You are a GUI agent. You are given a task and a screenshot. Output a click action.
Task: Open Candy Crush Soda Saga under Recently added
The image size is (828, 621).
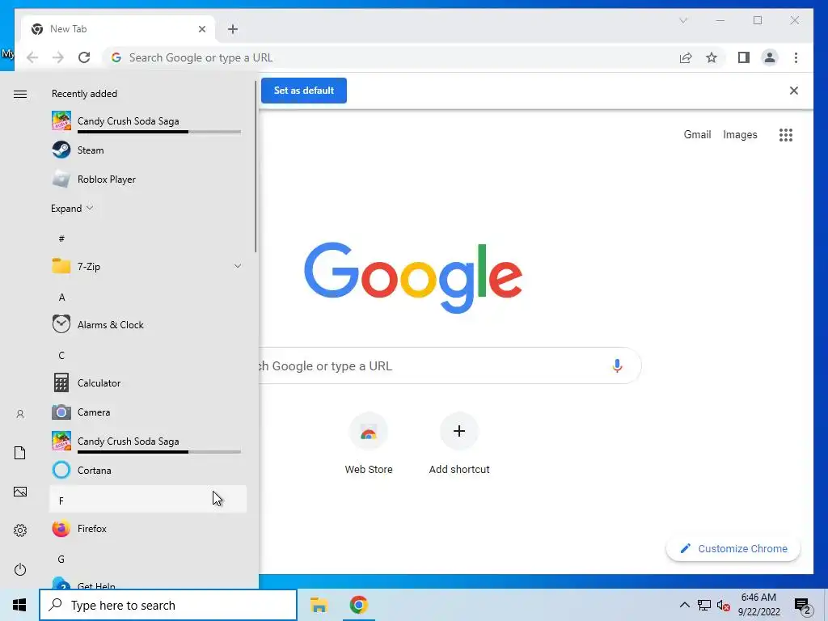pyautogui.click(x=148, y=122)
